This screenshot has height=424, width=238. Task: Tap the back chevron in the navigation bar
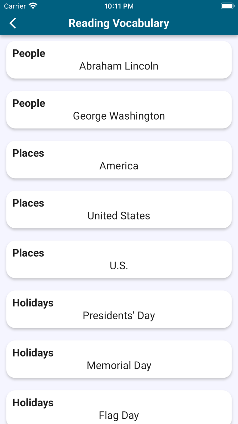tap(13, 23)
